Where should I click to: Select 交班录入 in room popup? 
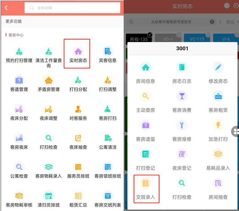145,189
